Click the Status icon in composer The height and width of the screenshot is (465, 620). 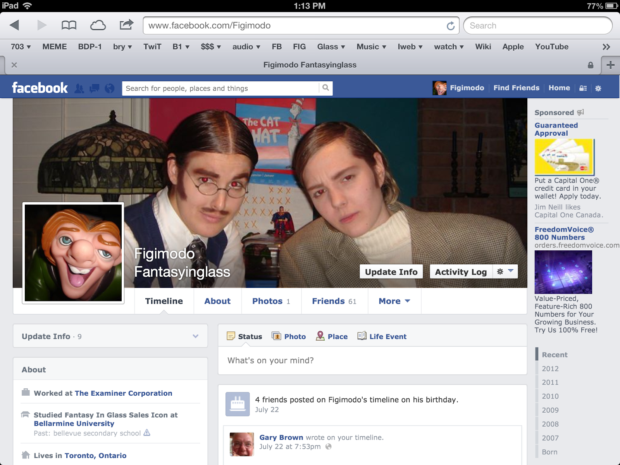231,336
